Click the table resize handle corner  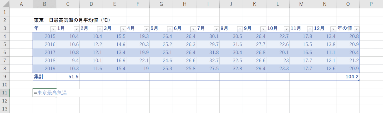tap(359, 80)
